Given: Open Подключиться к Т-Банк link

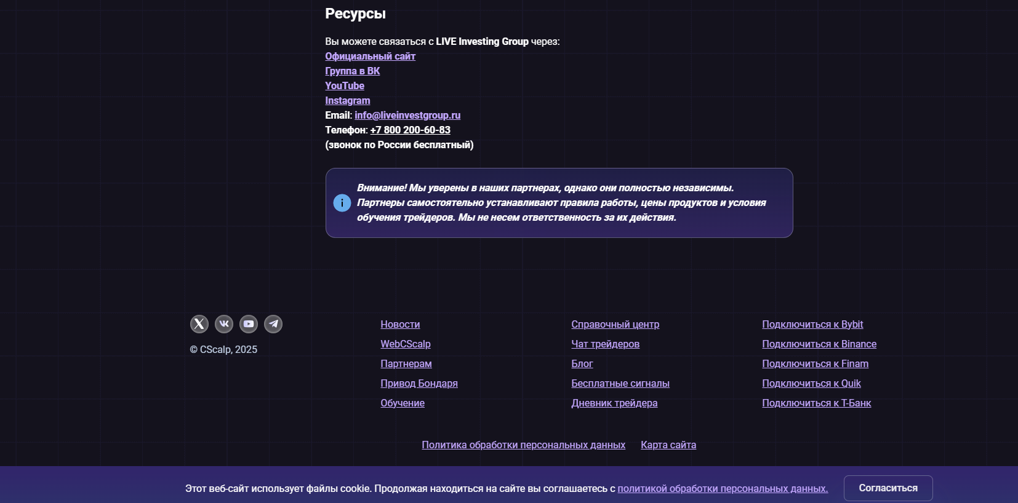Looking at the screenshot, I should point(816,403).
